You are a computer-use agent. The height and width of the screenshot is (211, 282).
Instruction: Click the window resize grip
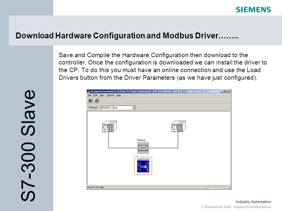click(229, 188)
